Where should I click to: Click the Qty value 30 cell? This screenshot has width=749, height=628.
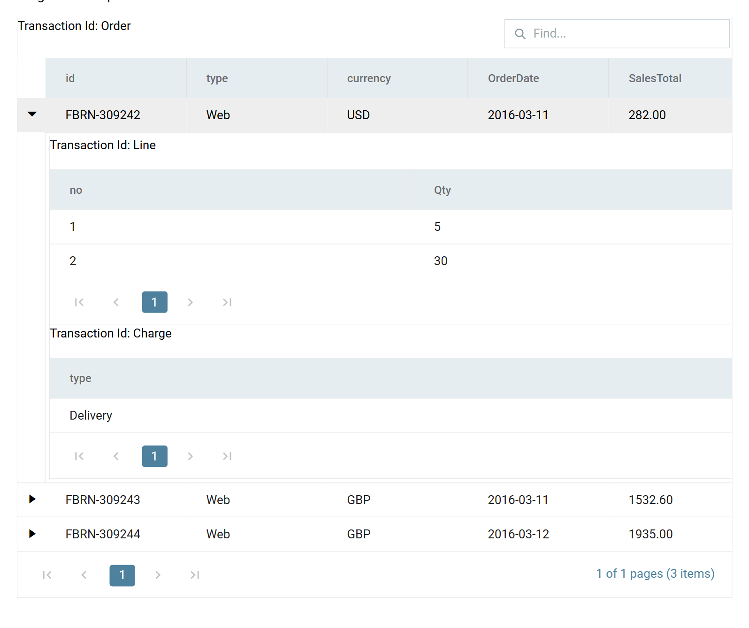573,261
